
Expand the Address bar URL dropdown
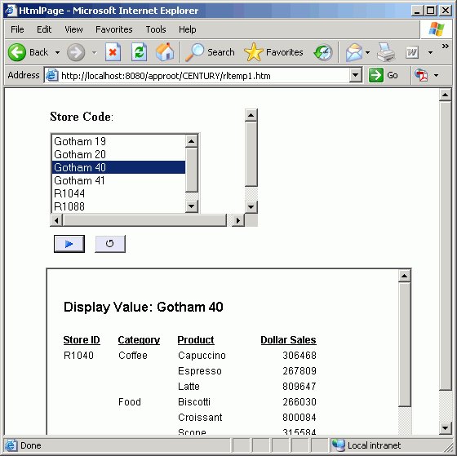(355, 76)
